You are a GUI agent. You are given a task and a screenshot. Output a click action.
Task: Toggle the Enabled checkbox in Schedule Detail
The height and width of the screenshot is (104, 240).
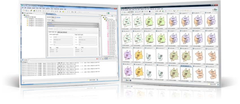pos(49,29)
